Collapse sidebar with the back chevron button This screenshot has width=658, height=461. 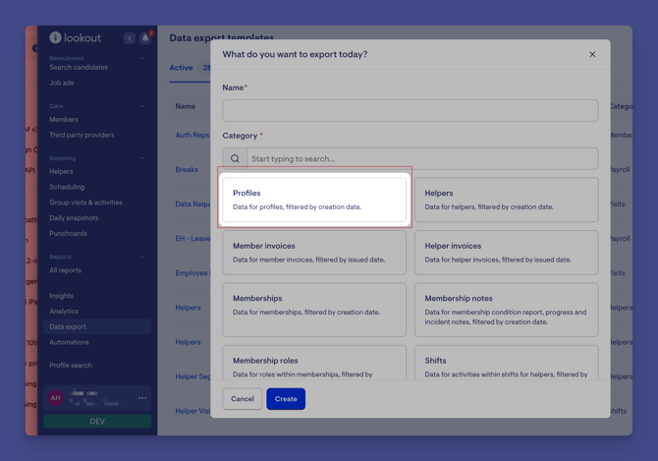130,38
